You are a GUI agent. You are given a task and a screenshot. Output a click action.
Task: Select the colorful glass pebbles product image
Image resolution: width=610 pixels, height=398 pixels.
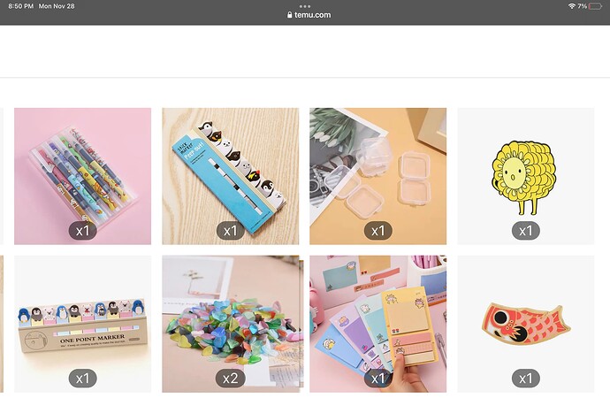coord(231,324)
